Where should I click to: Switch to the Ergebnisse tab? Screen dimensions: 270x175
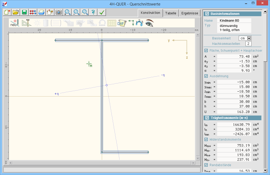pos(190,13)
